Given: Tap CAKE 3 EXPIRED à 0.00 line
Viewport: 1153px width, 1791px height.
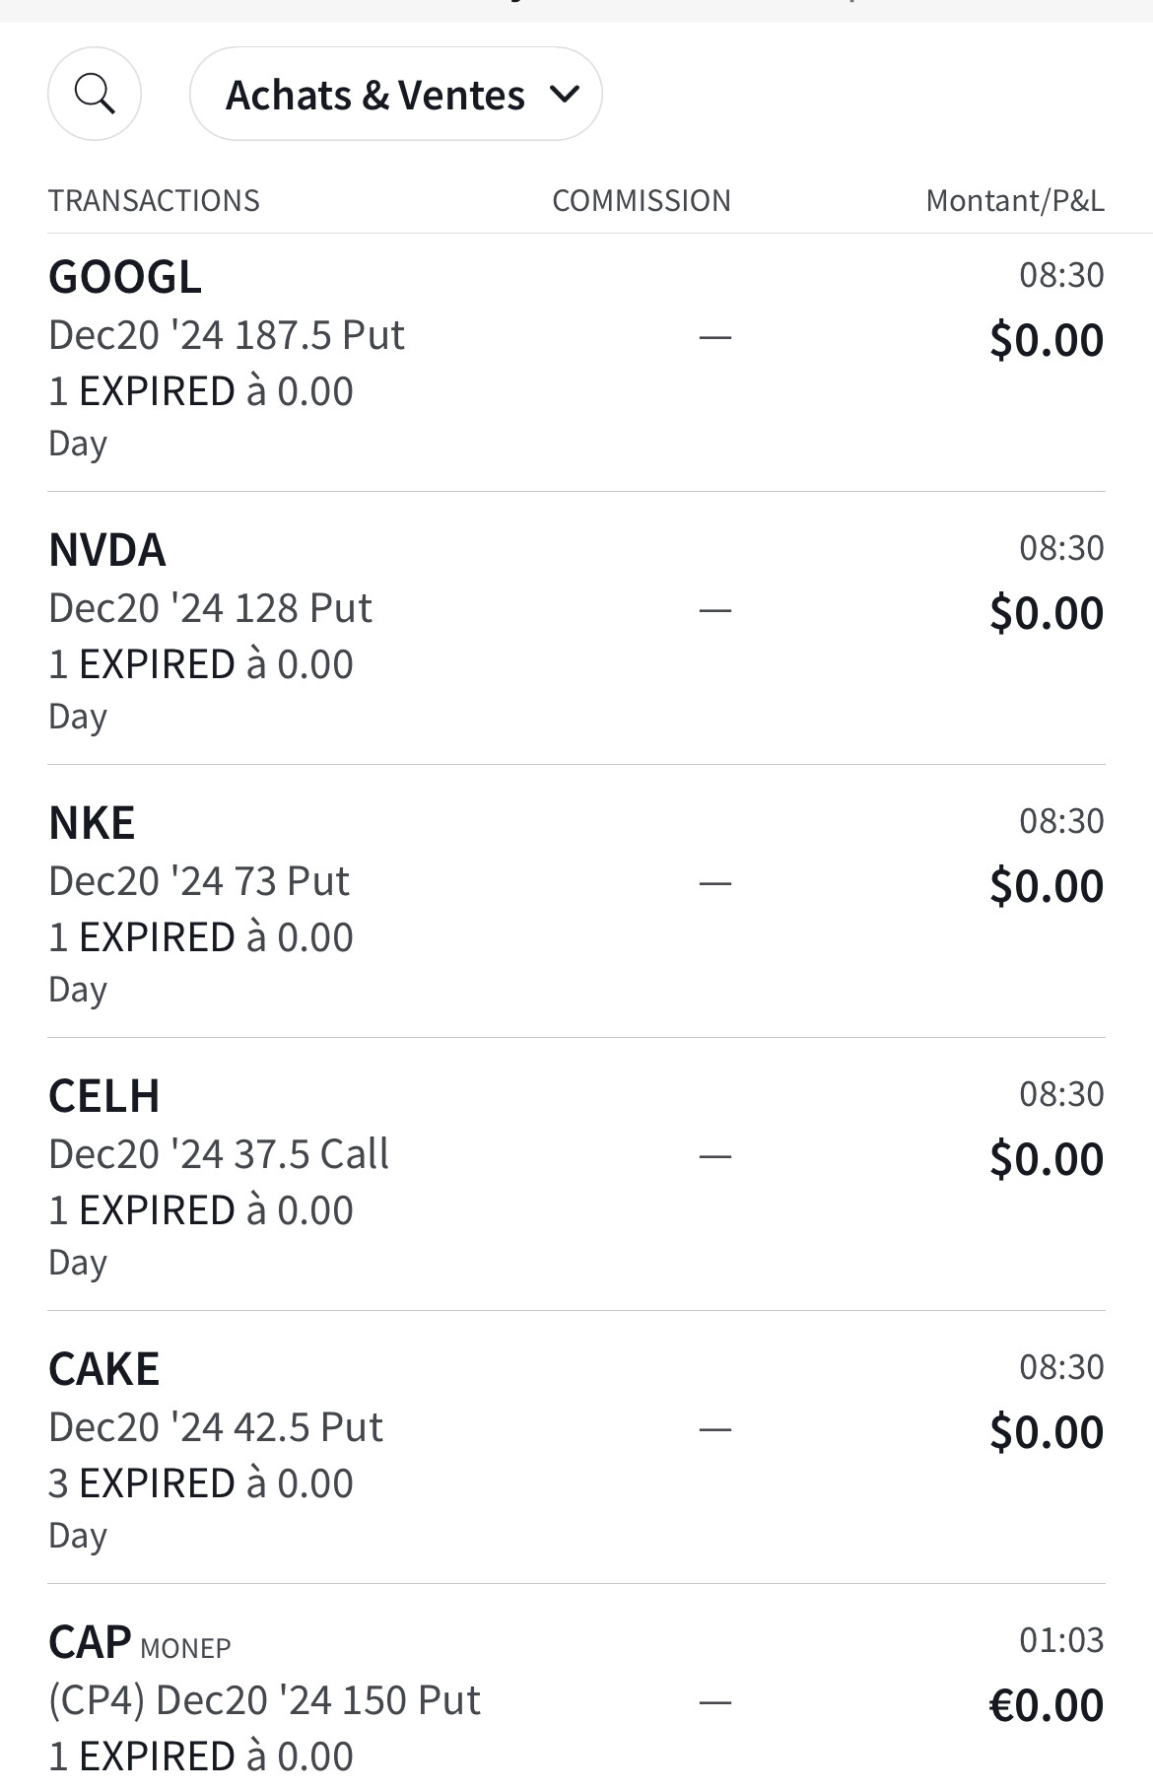Looking at the screenshot, I should point(201,1484).
